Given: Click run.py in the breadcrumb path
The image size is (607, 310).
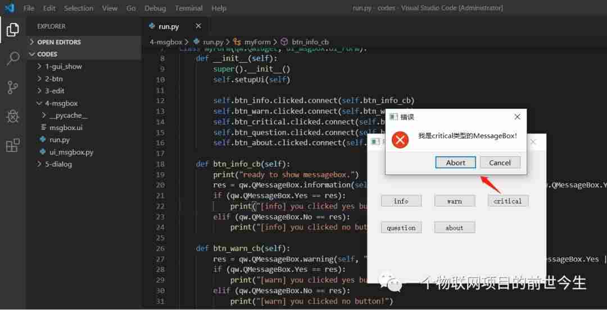Looking at the screenshot, I should pyautogui.click(x=214, y=41).
